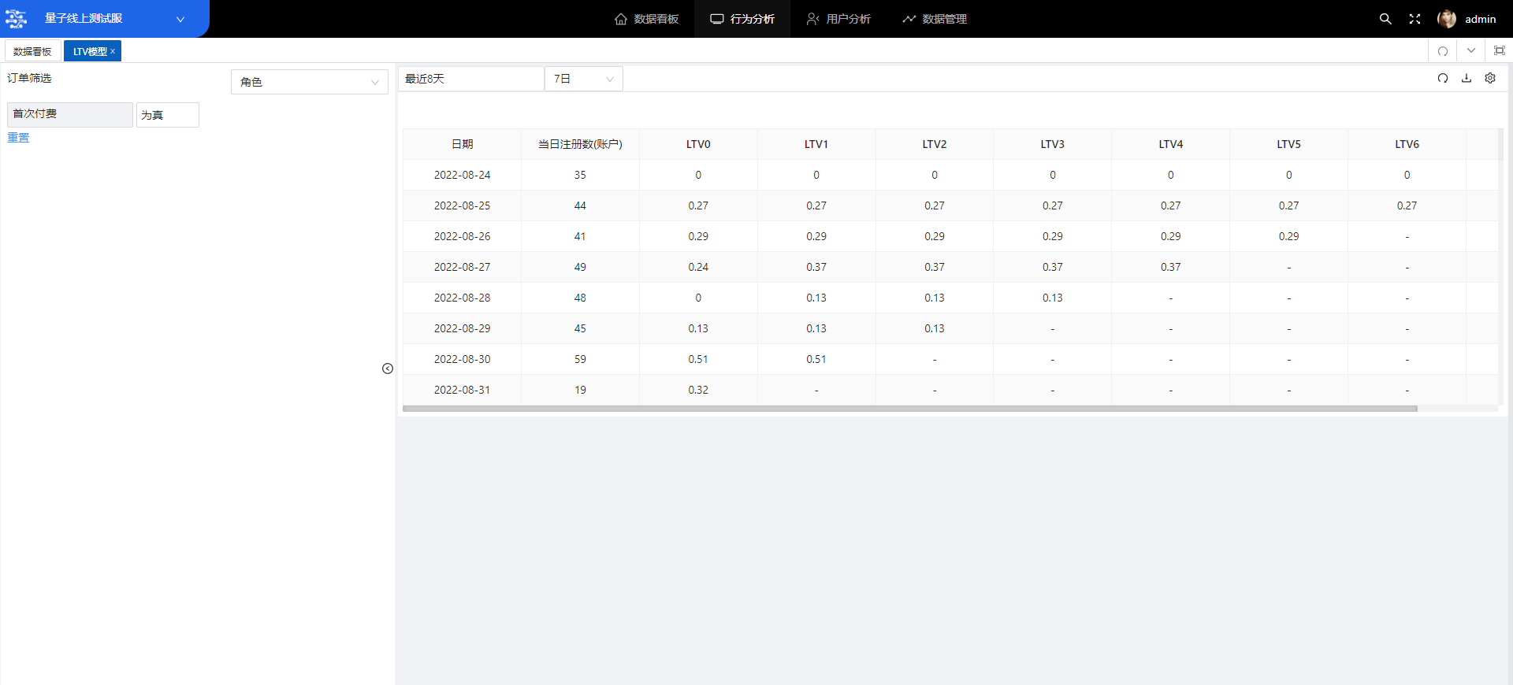1513x685 pixels.
Task: Download the LTV table data
Action: pyautogui.click(x=1466, y=78)
